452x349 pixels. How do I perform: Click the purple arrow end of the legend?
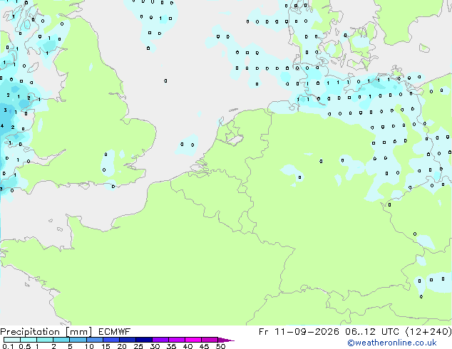click(226, 340)
